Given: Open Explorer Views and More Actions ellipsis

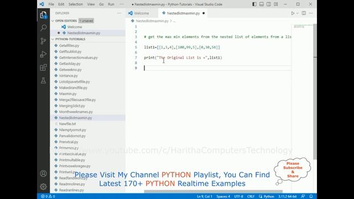Looking at the screenshot, I should (x=119, y=13).
